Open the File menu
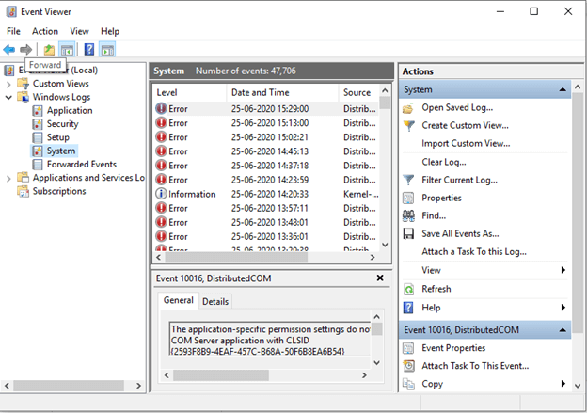This screenshot has width=587, height=413. click(13, 31)
